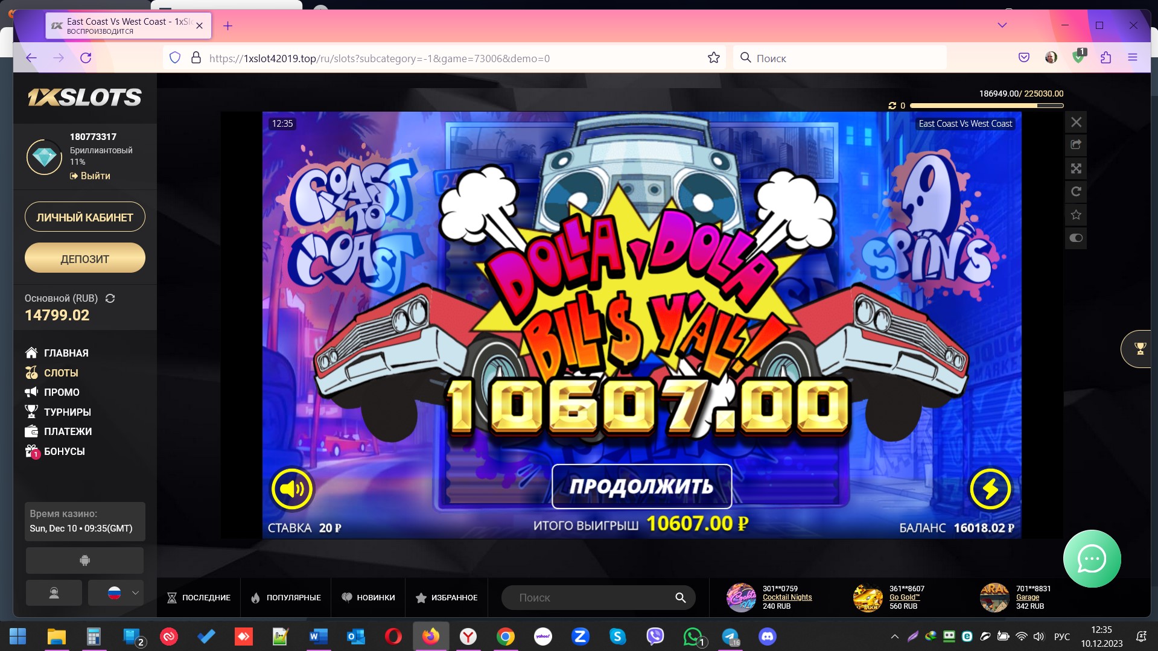Reload the game using refresh icon
The height and width of the screenshot is (651, 1158).
[x=1076, y=192]
